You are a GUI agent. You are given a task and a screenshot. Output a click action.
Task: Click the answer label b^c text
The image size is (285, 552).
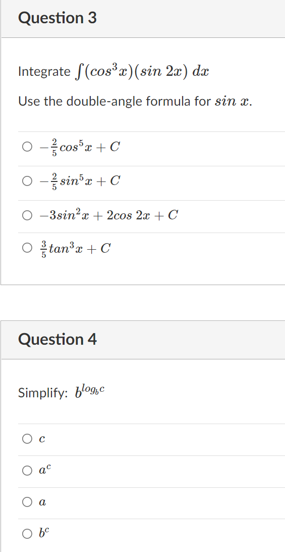44,534
